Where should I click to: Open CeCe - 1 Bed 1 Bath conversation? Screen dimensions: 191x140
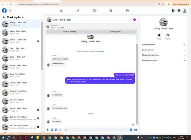click(21, 58)
